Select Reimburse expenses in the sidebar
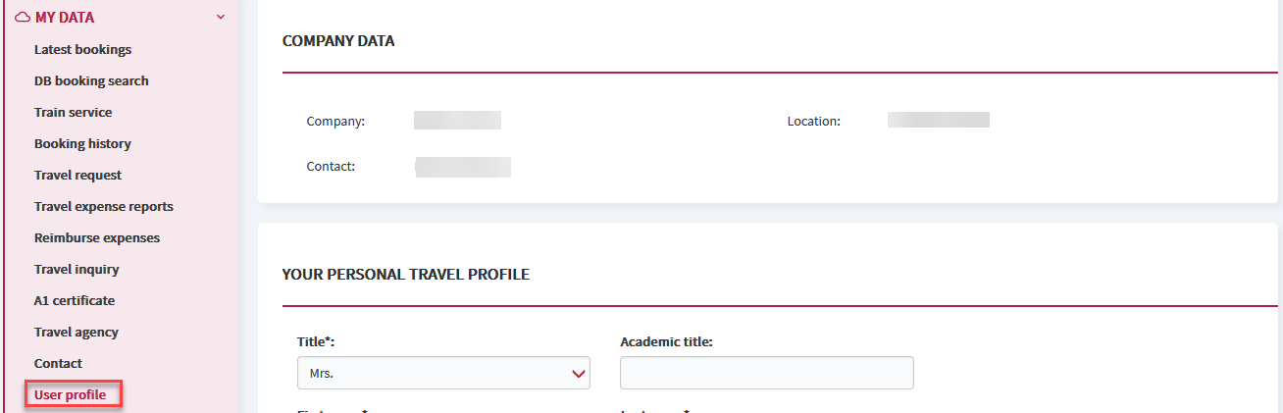The image size is (1283, 413). pyautogui.click(x=97, y=237)
